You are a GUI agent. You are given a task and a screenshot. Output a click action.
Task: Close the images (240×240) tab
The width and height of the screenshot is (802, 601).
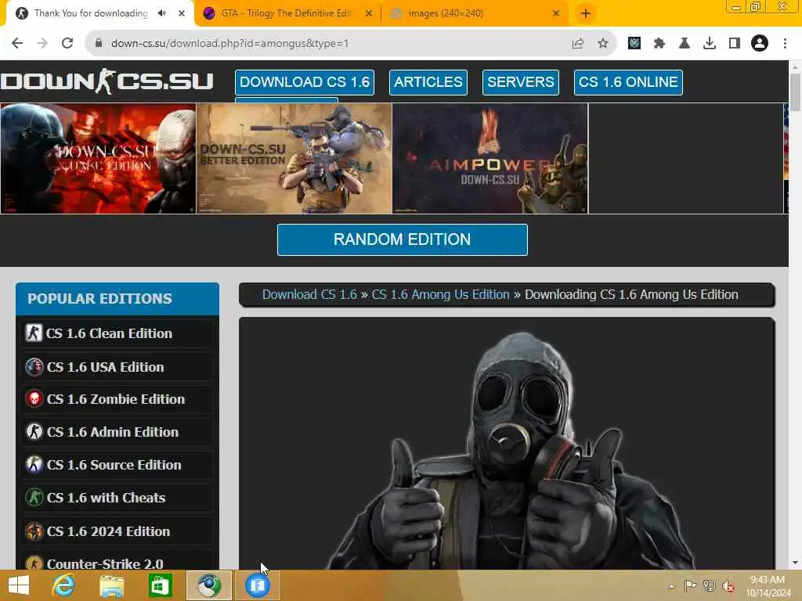pyautogui.click(x=556, y=13)
